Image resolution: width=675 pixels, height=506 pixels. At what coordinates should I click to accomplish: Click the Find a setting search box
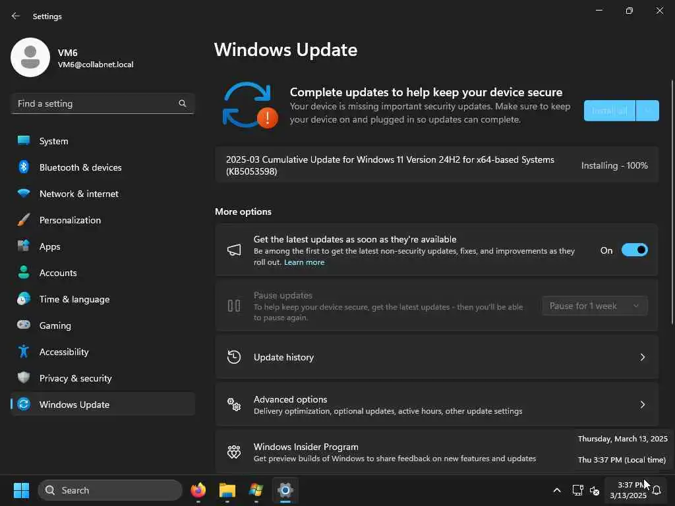(x=103, y=103)
